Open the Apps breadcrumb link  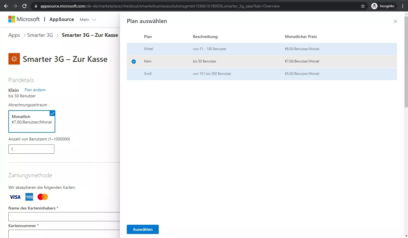click(x=14, y=35)
